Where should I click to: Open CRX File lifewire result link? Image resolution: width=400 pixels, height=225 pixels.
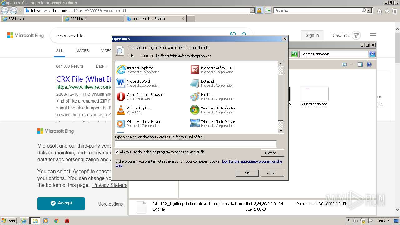[84, 79]
